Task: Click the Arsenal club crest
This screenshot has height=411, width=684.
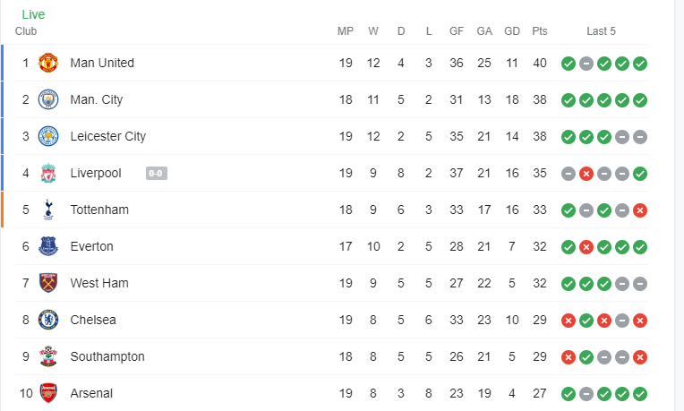Action: (x=48, y=393)
